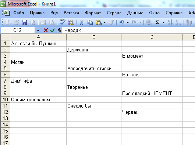Open Print Preview magnifier icon
The height and width of the screenshot is (145, 195).
pyautogui.click(x=52, y=22)
